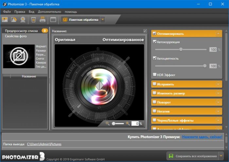Click the open folder toolbar icon
The height and width of the screenshot is (162, 229).
(x=14, y=20)
